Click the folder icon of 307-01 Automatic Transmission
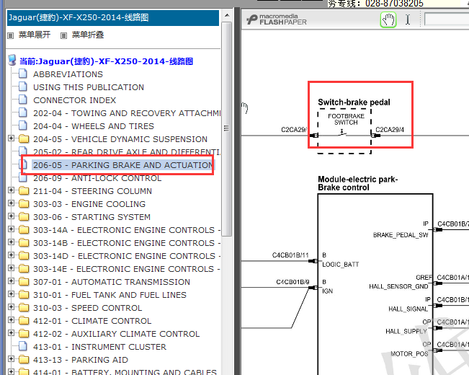Screen dimensions: 469x375 [x=24, y=281]
